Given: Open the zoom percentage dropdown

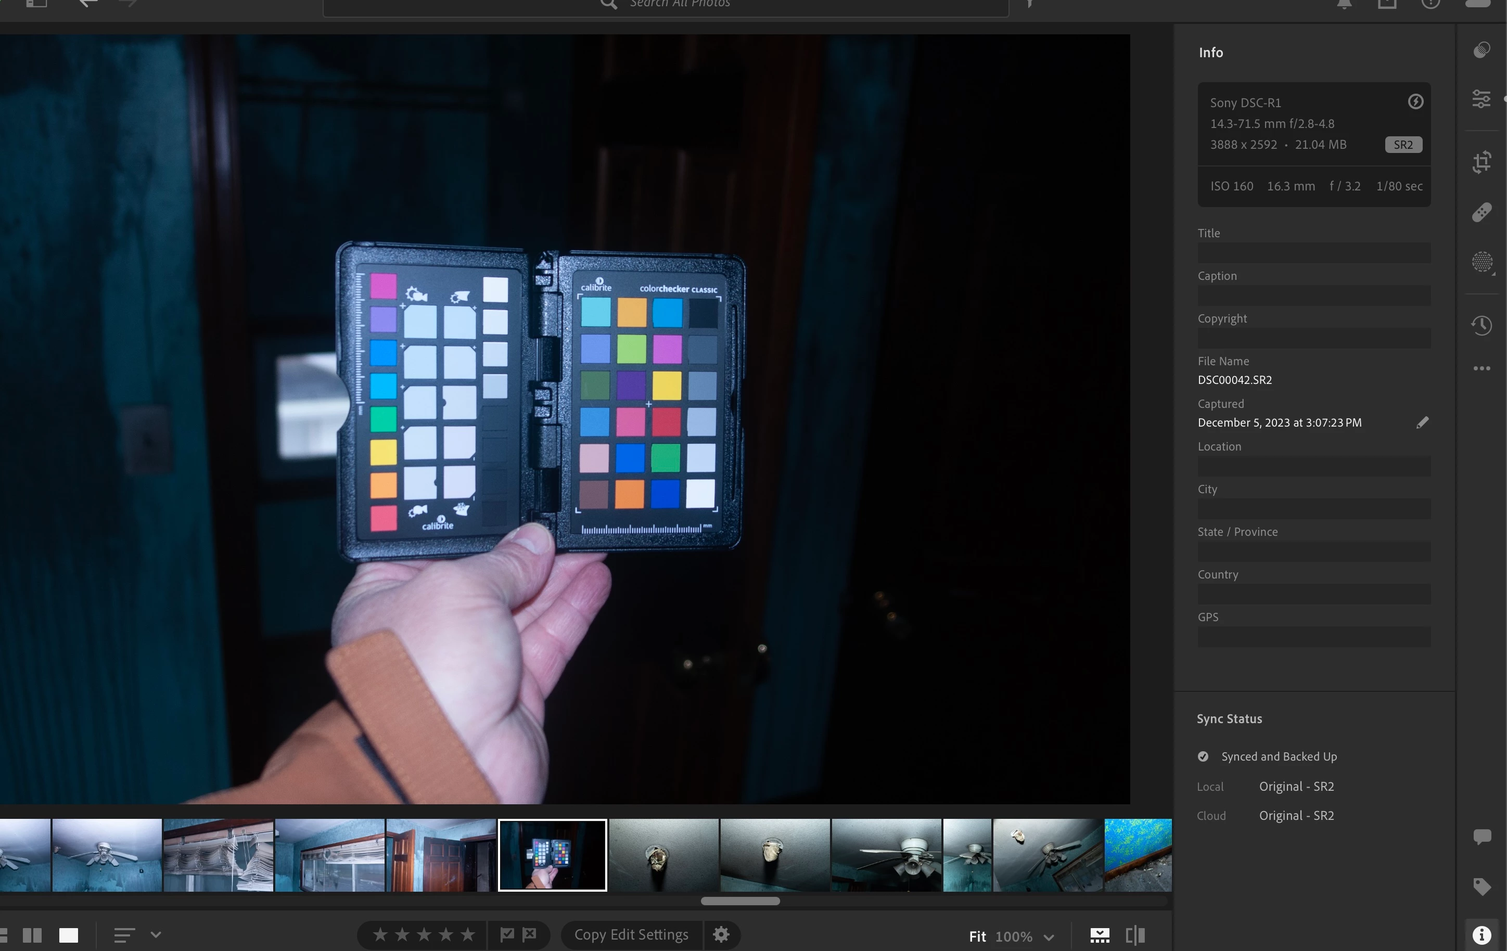Looking at the screenshot, I should pos(1049,936).
